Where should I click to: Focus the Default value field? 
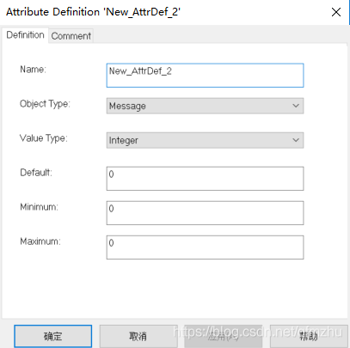coord(205,179)
